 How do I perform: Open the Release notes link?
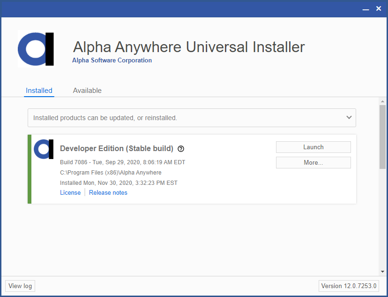(x=108, y=192)
